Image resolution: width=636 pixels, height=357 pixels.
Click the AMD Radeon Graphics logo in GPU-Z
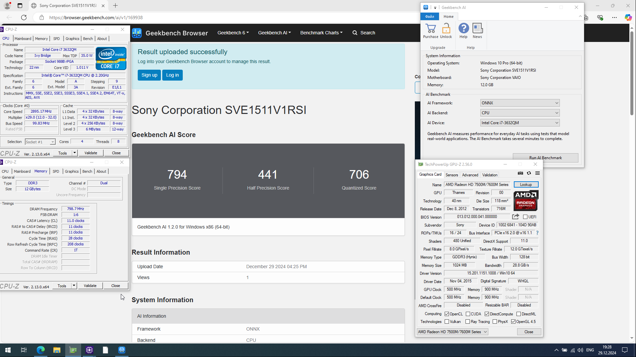pos(526,200)
